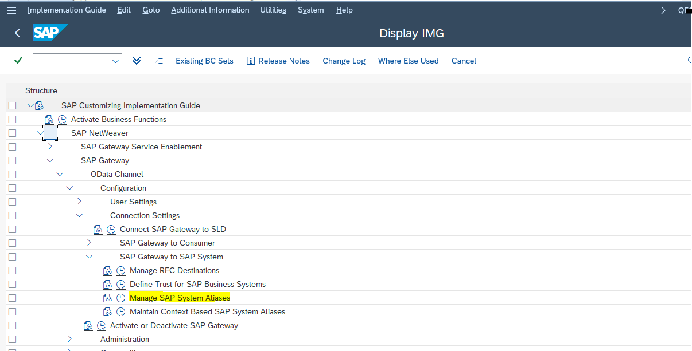This screenshot has width=692, height=351.
Task: Click into the command input field
Action: [71, 61]
